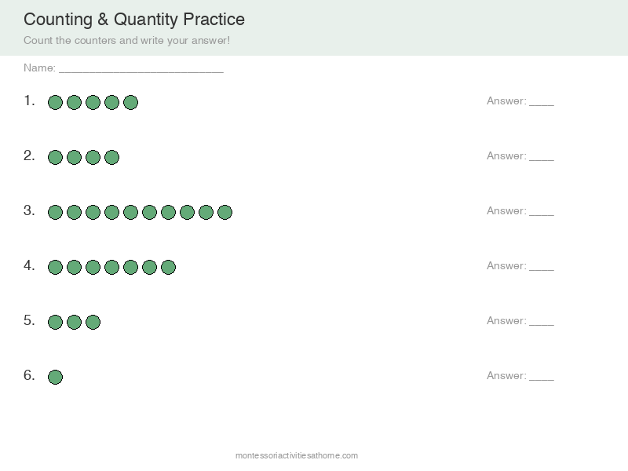This screenshot has width=628, height=471.
Task: Click the Counting & Quantity Practice title
Action: [x=134, y=19]
